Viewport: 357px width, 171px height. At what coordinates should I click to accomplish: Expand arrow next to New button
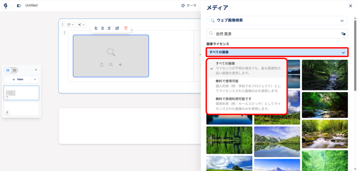tap(35, 79)
